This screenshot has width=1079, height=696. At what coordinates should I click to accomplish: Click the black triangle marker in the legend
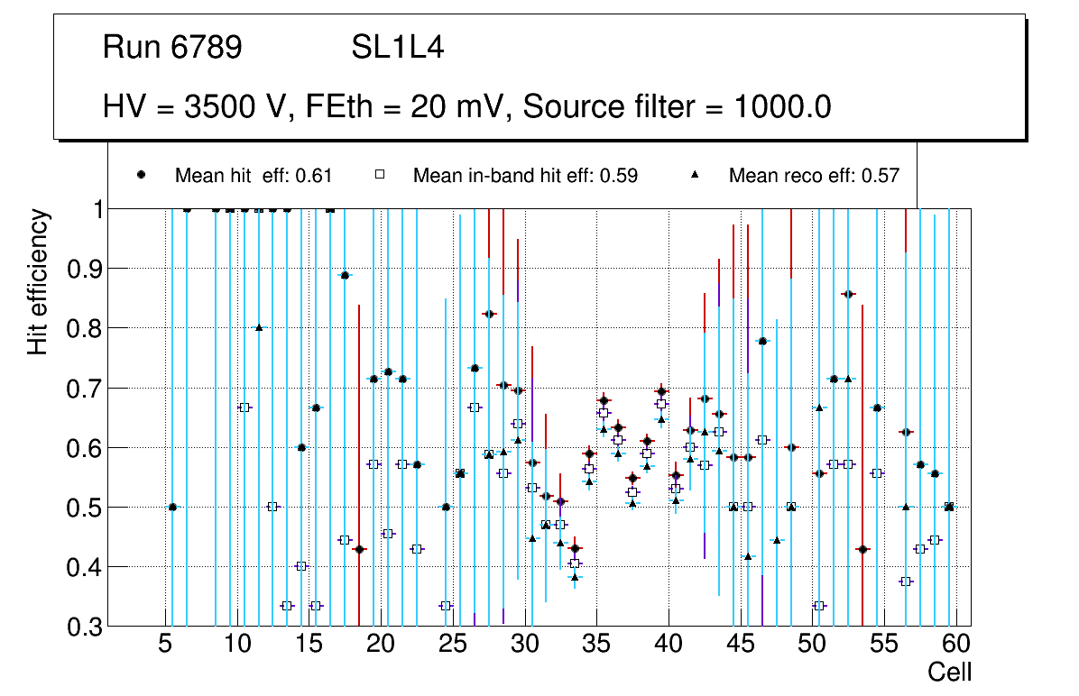pos(696,176)
